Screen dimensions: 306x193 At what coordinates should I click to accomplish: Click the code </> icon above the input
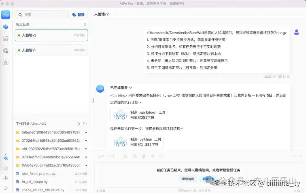click(x=161, y=156)
